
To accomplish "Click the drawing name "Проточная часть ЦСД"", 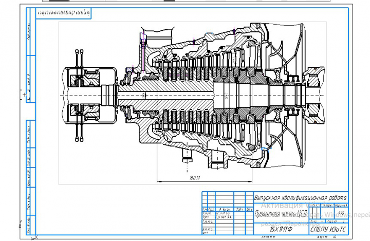I will pyautogui.click(x=281, y=214).
